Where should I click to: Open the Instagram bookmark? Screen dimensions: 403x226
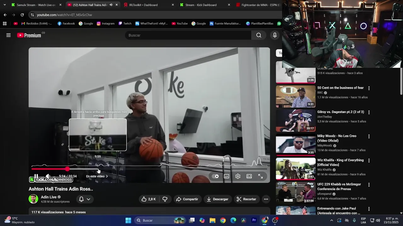point(105,24)
